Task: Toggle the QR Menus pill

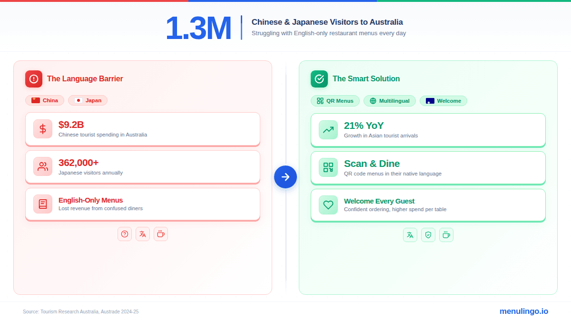Action: point(335,101)
